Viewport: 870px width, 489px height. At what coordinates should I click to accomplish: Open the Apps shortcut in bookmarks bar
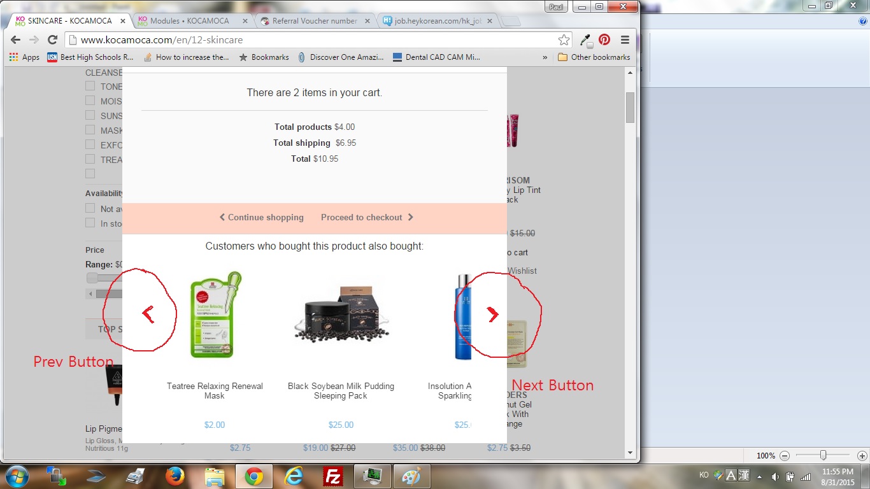click(25, 57)
